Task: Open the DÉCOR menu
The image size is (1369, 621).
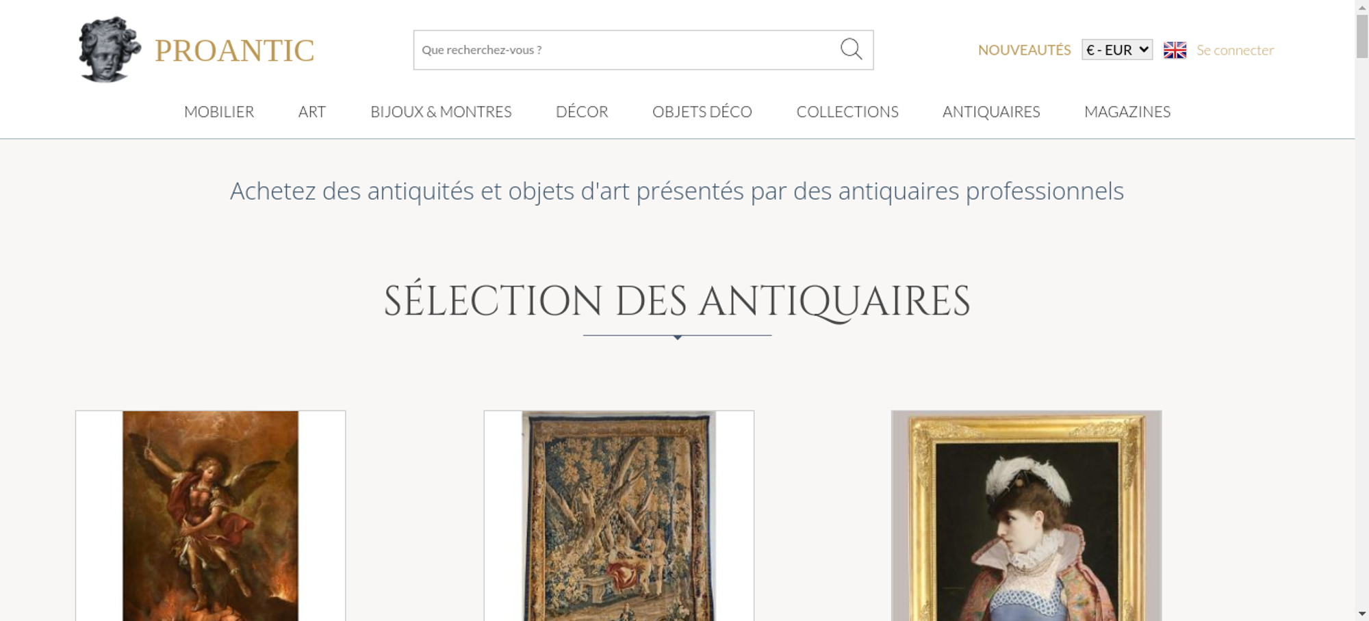Action: 582,111
